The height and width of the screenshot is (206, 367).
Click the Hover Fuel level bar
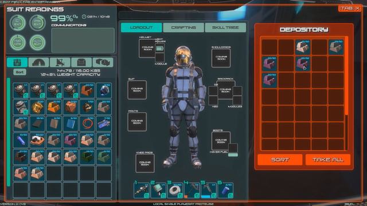click(x=233, y=155)
